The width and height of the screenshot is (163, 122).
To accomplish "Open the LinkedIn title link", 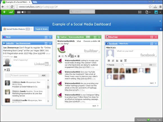I will pos(10,43).
